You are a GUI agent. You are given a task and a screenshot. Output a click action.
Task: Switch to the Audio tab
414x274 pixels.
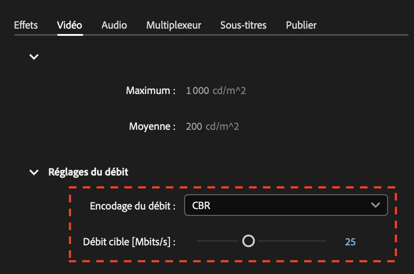coord(114,25)
